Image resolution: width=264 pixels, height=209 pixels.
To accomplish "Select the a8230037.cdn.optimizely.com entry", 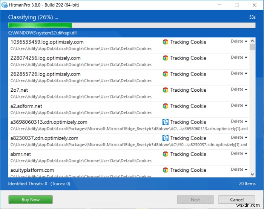I will [129, 141].
